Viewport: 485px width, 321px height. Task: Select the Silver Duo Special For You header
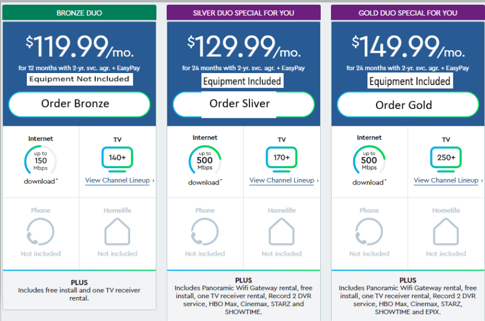243,13
